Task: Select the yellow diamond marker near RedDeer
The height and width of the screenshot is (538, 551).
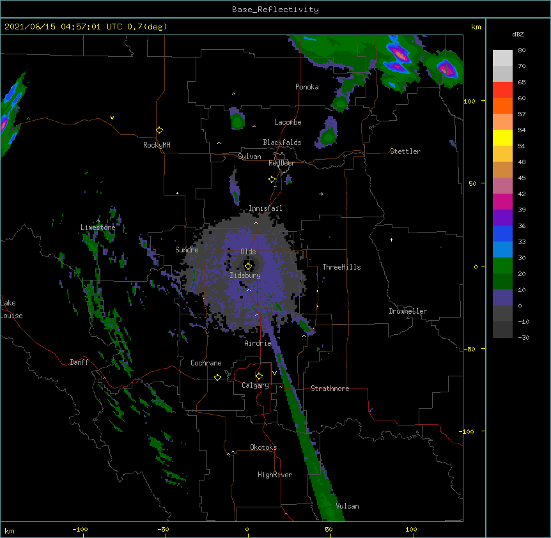Action: (x=272, y=180)
